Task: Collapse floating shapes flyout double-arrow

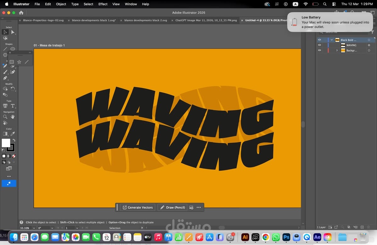Action: 30,53
